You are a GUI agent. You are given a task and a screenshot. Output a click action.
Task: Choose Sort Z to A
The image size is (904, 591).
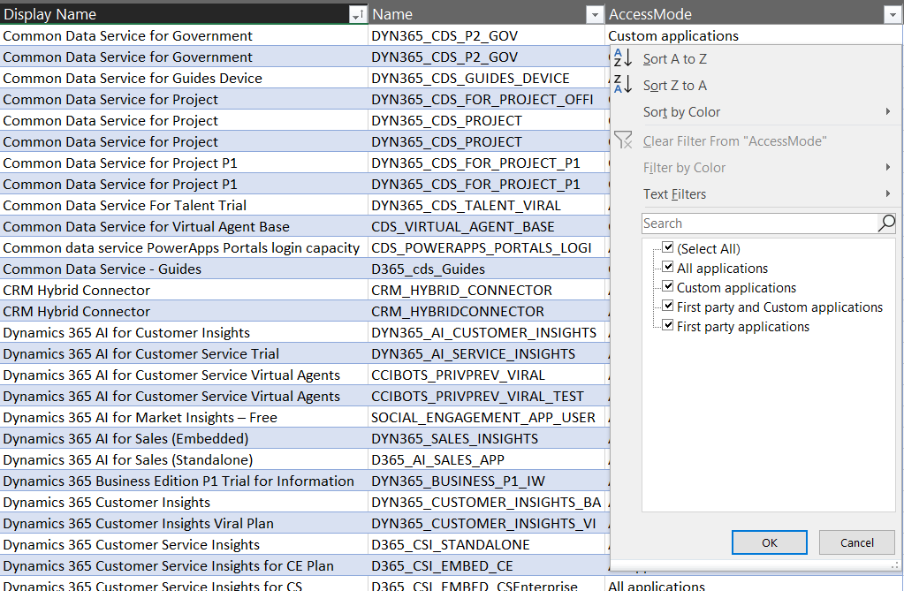point(674,86)
